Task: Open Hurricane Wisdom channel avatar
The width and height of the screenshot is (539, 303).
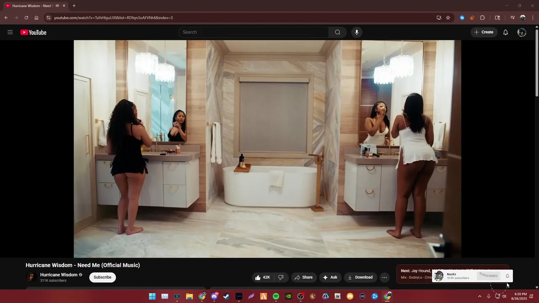Action: 31,277
